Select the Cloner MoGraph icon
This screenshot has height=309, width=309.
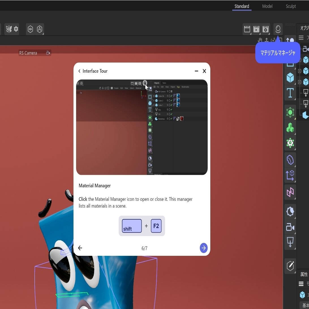pos(290,128)
